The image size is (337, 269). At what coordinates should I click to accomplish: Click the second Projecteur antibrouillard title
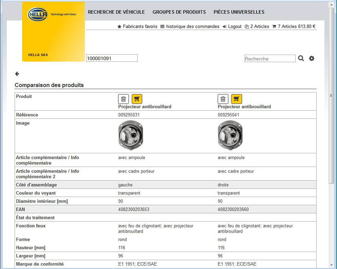[x=244, y=107]
